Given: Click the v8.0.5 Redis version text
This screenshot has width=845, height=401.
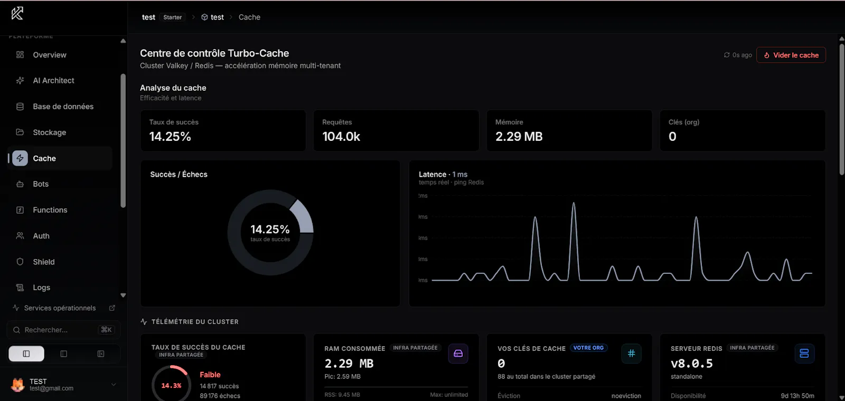Looking at the screenshot, I should (x=692, y=364).
